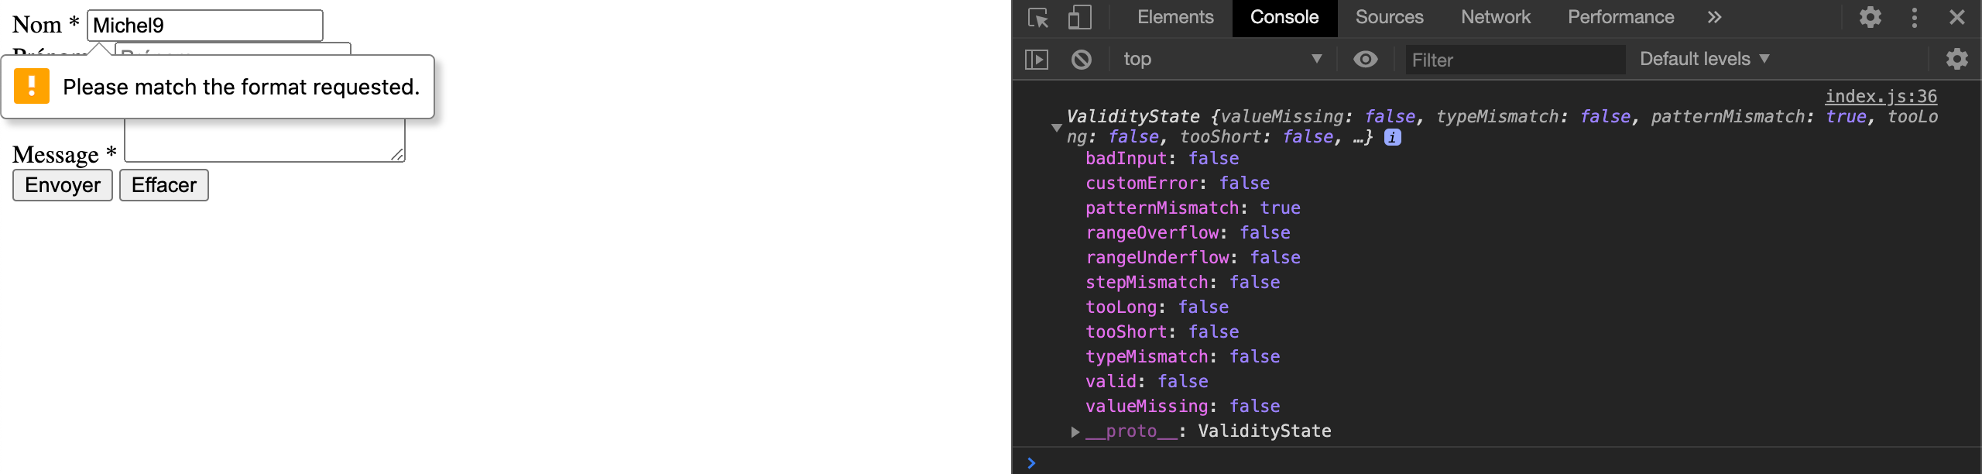Viewport: 1982px width, 474px height.
Task: Open the Default levels dropdown
Action: coord(1703,59)
